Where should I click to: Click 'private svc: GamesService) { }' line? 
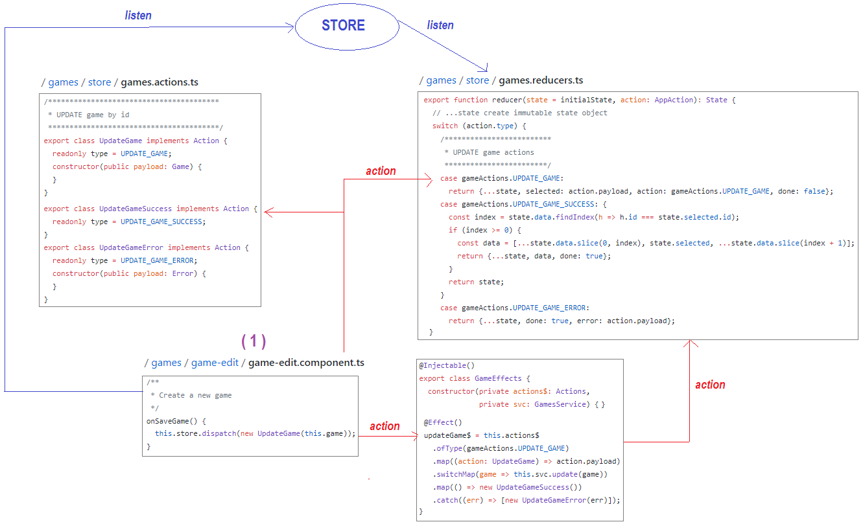(x=541, y=404)
